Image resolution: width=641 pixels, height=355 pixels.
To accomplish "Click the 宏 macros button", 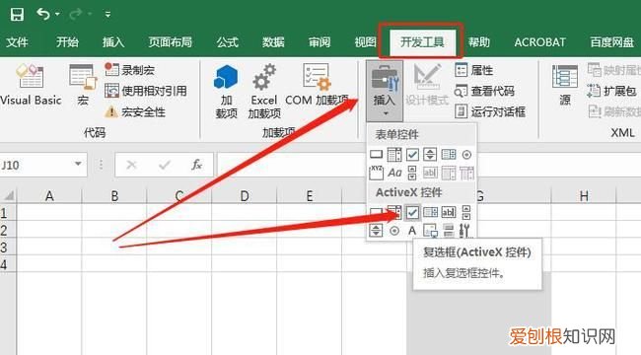I will (x=83, y=85).
